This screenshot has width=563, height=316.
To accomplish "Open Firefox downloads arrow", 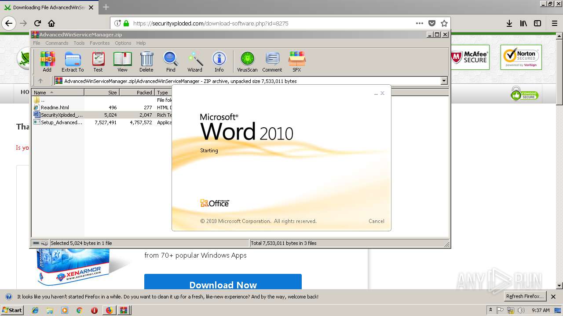I will (509, 23).
